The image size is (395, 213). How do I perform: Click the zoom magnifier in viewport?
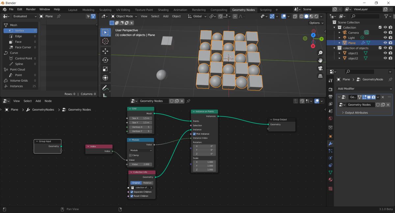click(320, 53)
